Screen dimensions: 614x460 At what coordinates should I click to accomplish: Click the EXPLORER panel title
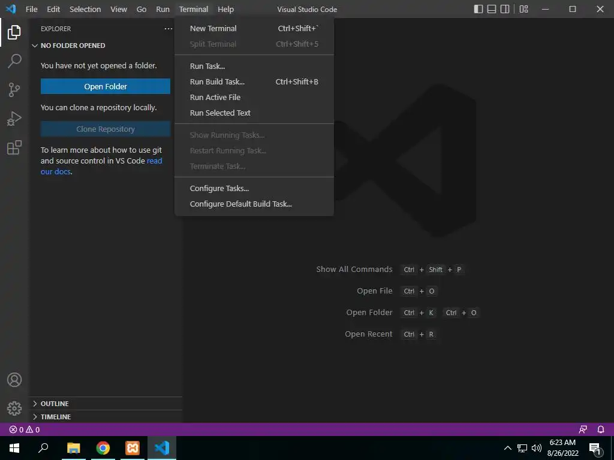[x=56, y=29]
